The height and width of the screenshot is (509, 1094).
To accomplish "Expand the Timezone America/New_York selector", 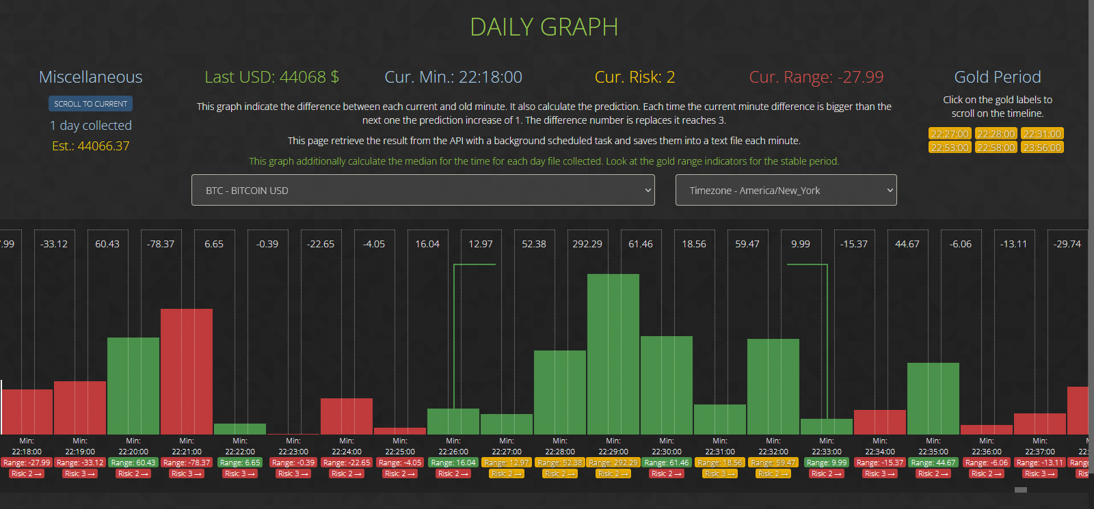I will [786, 190].
